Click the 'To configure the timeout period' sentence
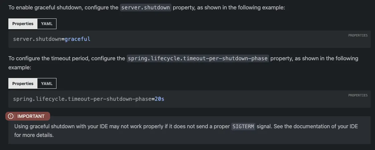Image resolution: width=375 pixels, height=150 pixels. pyautogui.click(x=183, y=63)
